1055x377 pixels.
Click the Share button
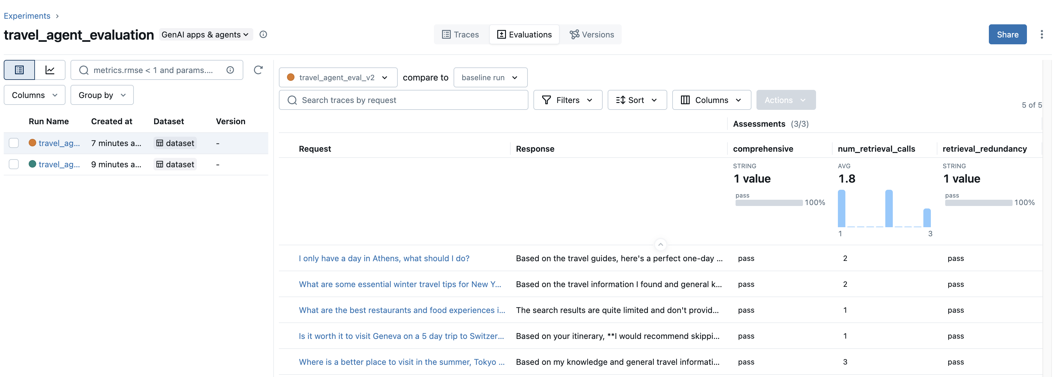pos(1008,34)
